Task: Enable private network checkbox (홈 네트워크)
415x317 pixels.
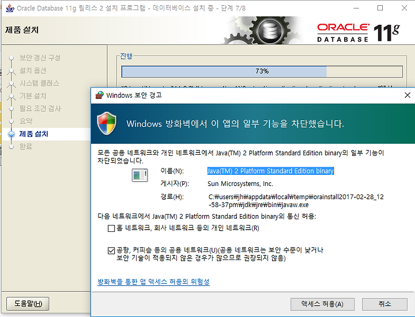Action: [x=111, y=228]
